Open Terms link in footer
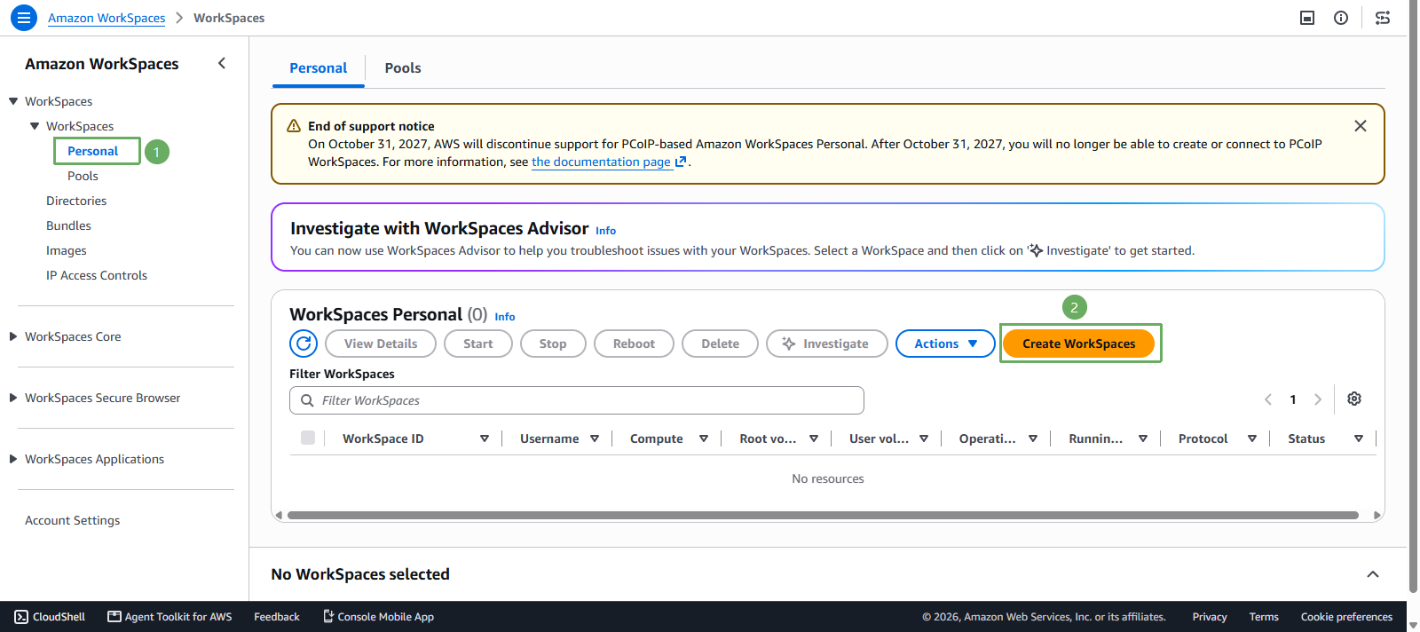 pyautogui.click(x=1264, y=617)
